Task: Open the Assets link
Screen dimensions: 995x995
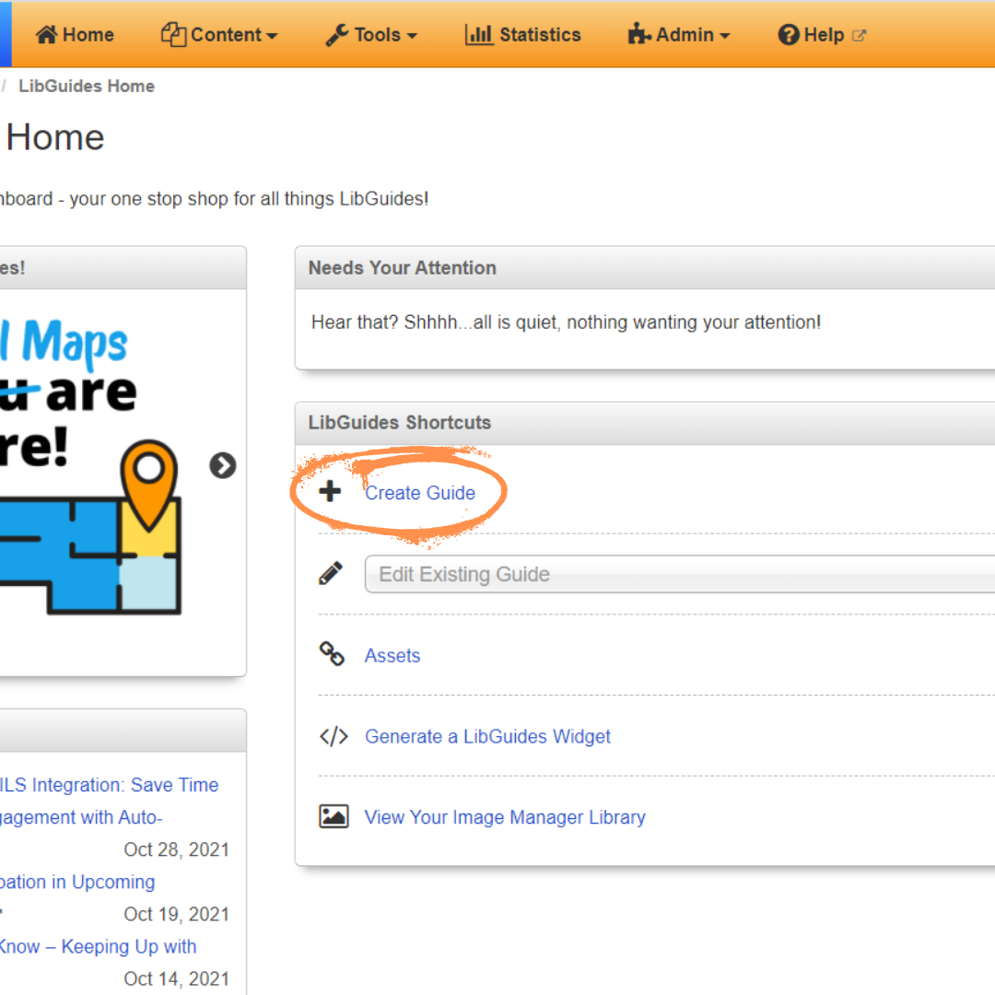Action: point(392,656)
